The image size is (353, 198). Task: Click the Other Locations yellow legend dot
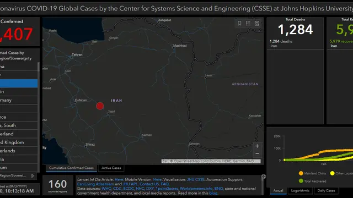(x=332, y=173)
